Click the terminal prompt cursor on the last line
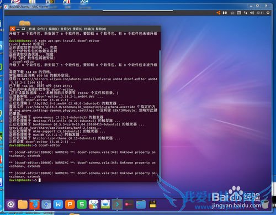This screenshot has width=276, height=215. click(40, 180)
